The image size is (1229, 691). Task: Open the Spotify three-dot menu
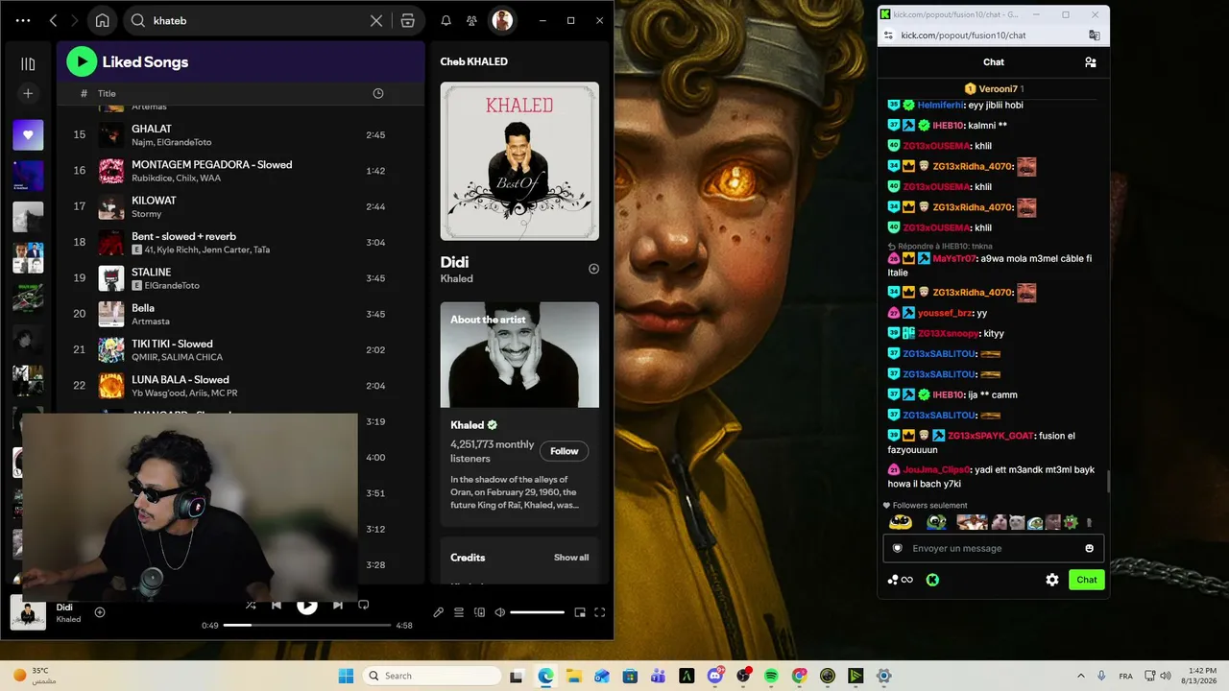[23, 20]
